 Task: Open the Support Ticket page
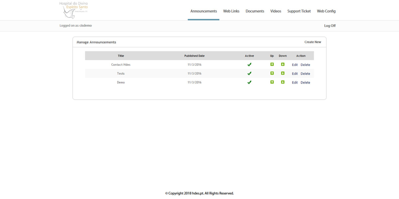[x=299, y=11]
